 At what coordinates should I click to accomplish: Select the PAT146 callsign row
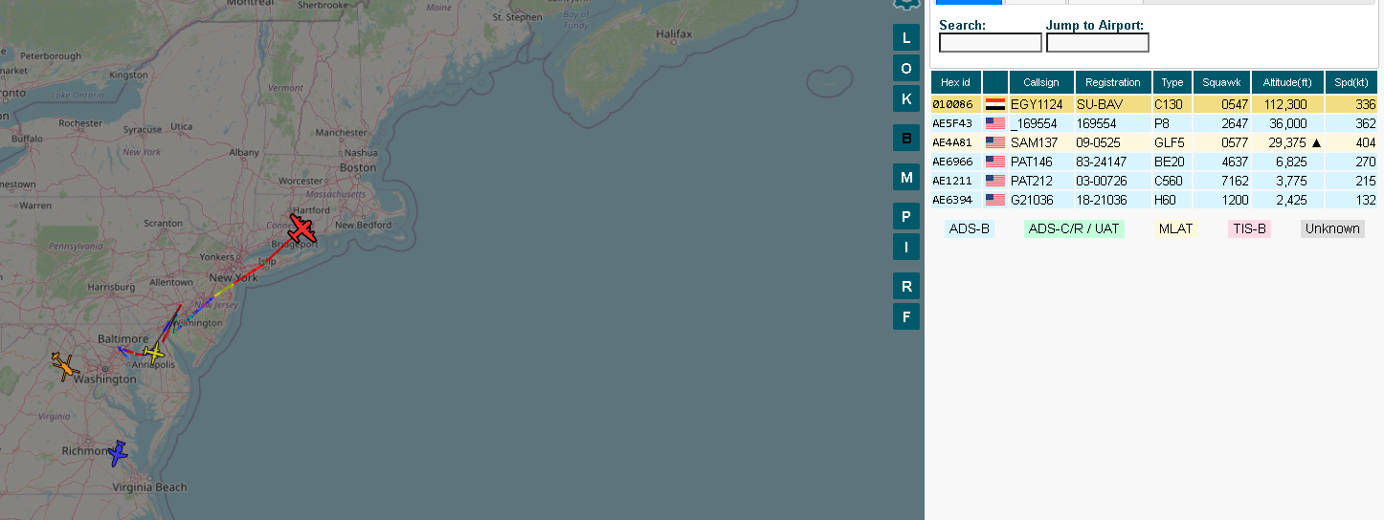(1154, 162)
